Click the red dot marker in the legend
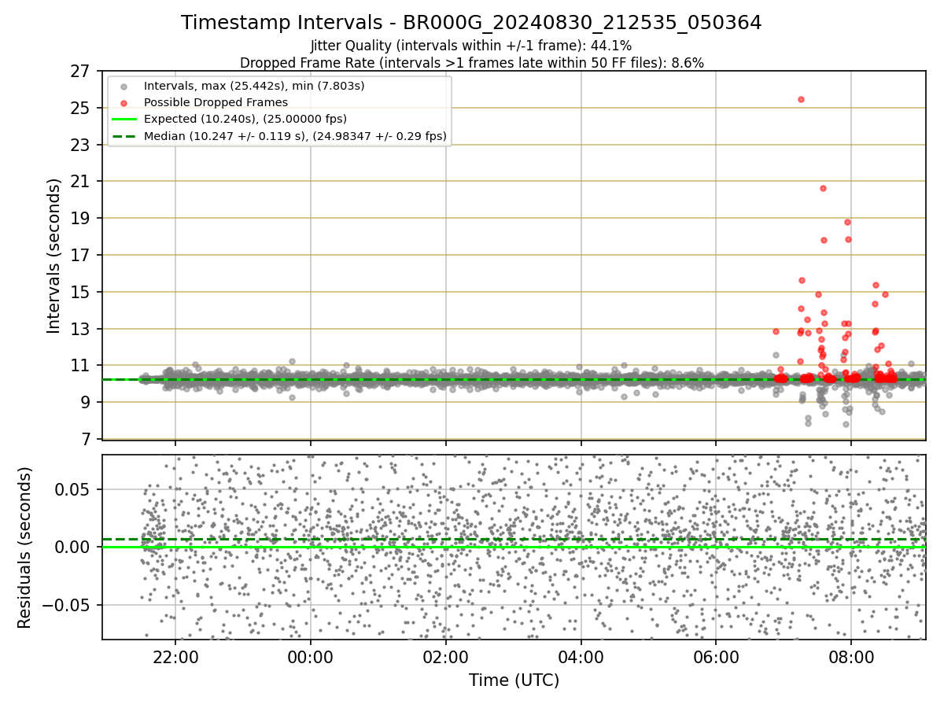944x708 pixels. [x=124, y=102]
